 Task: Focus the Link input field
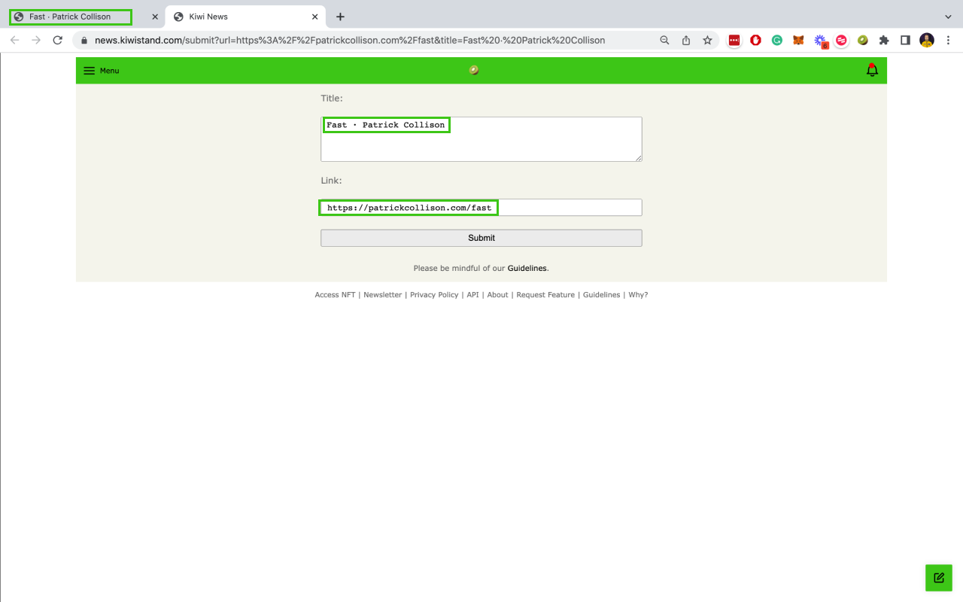point(481,208)
